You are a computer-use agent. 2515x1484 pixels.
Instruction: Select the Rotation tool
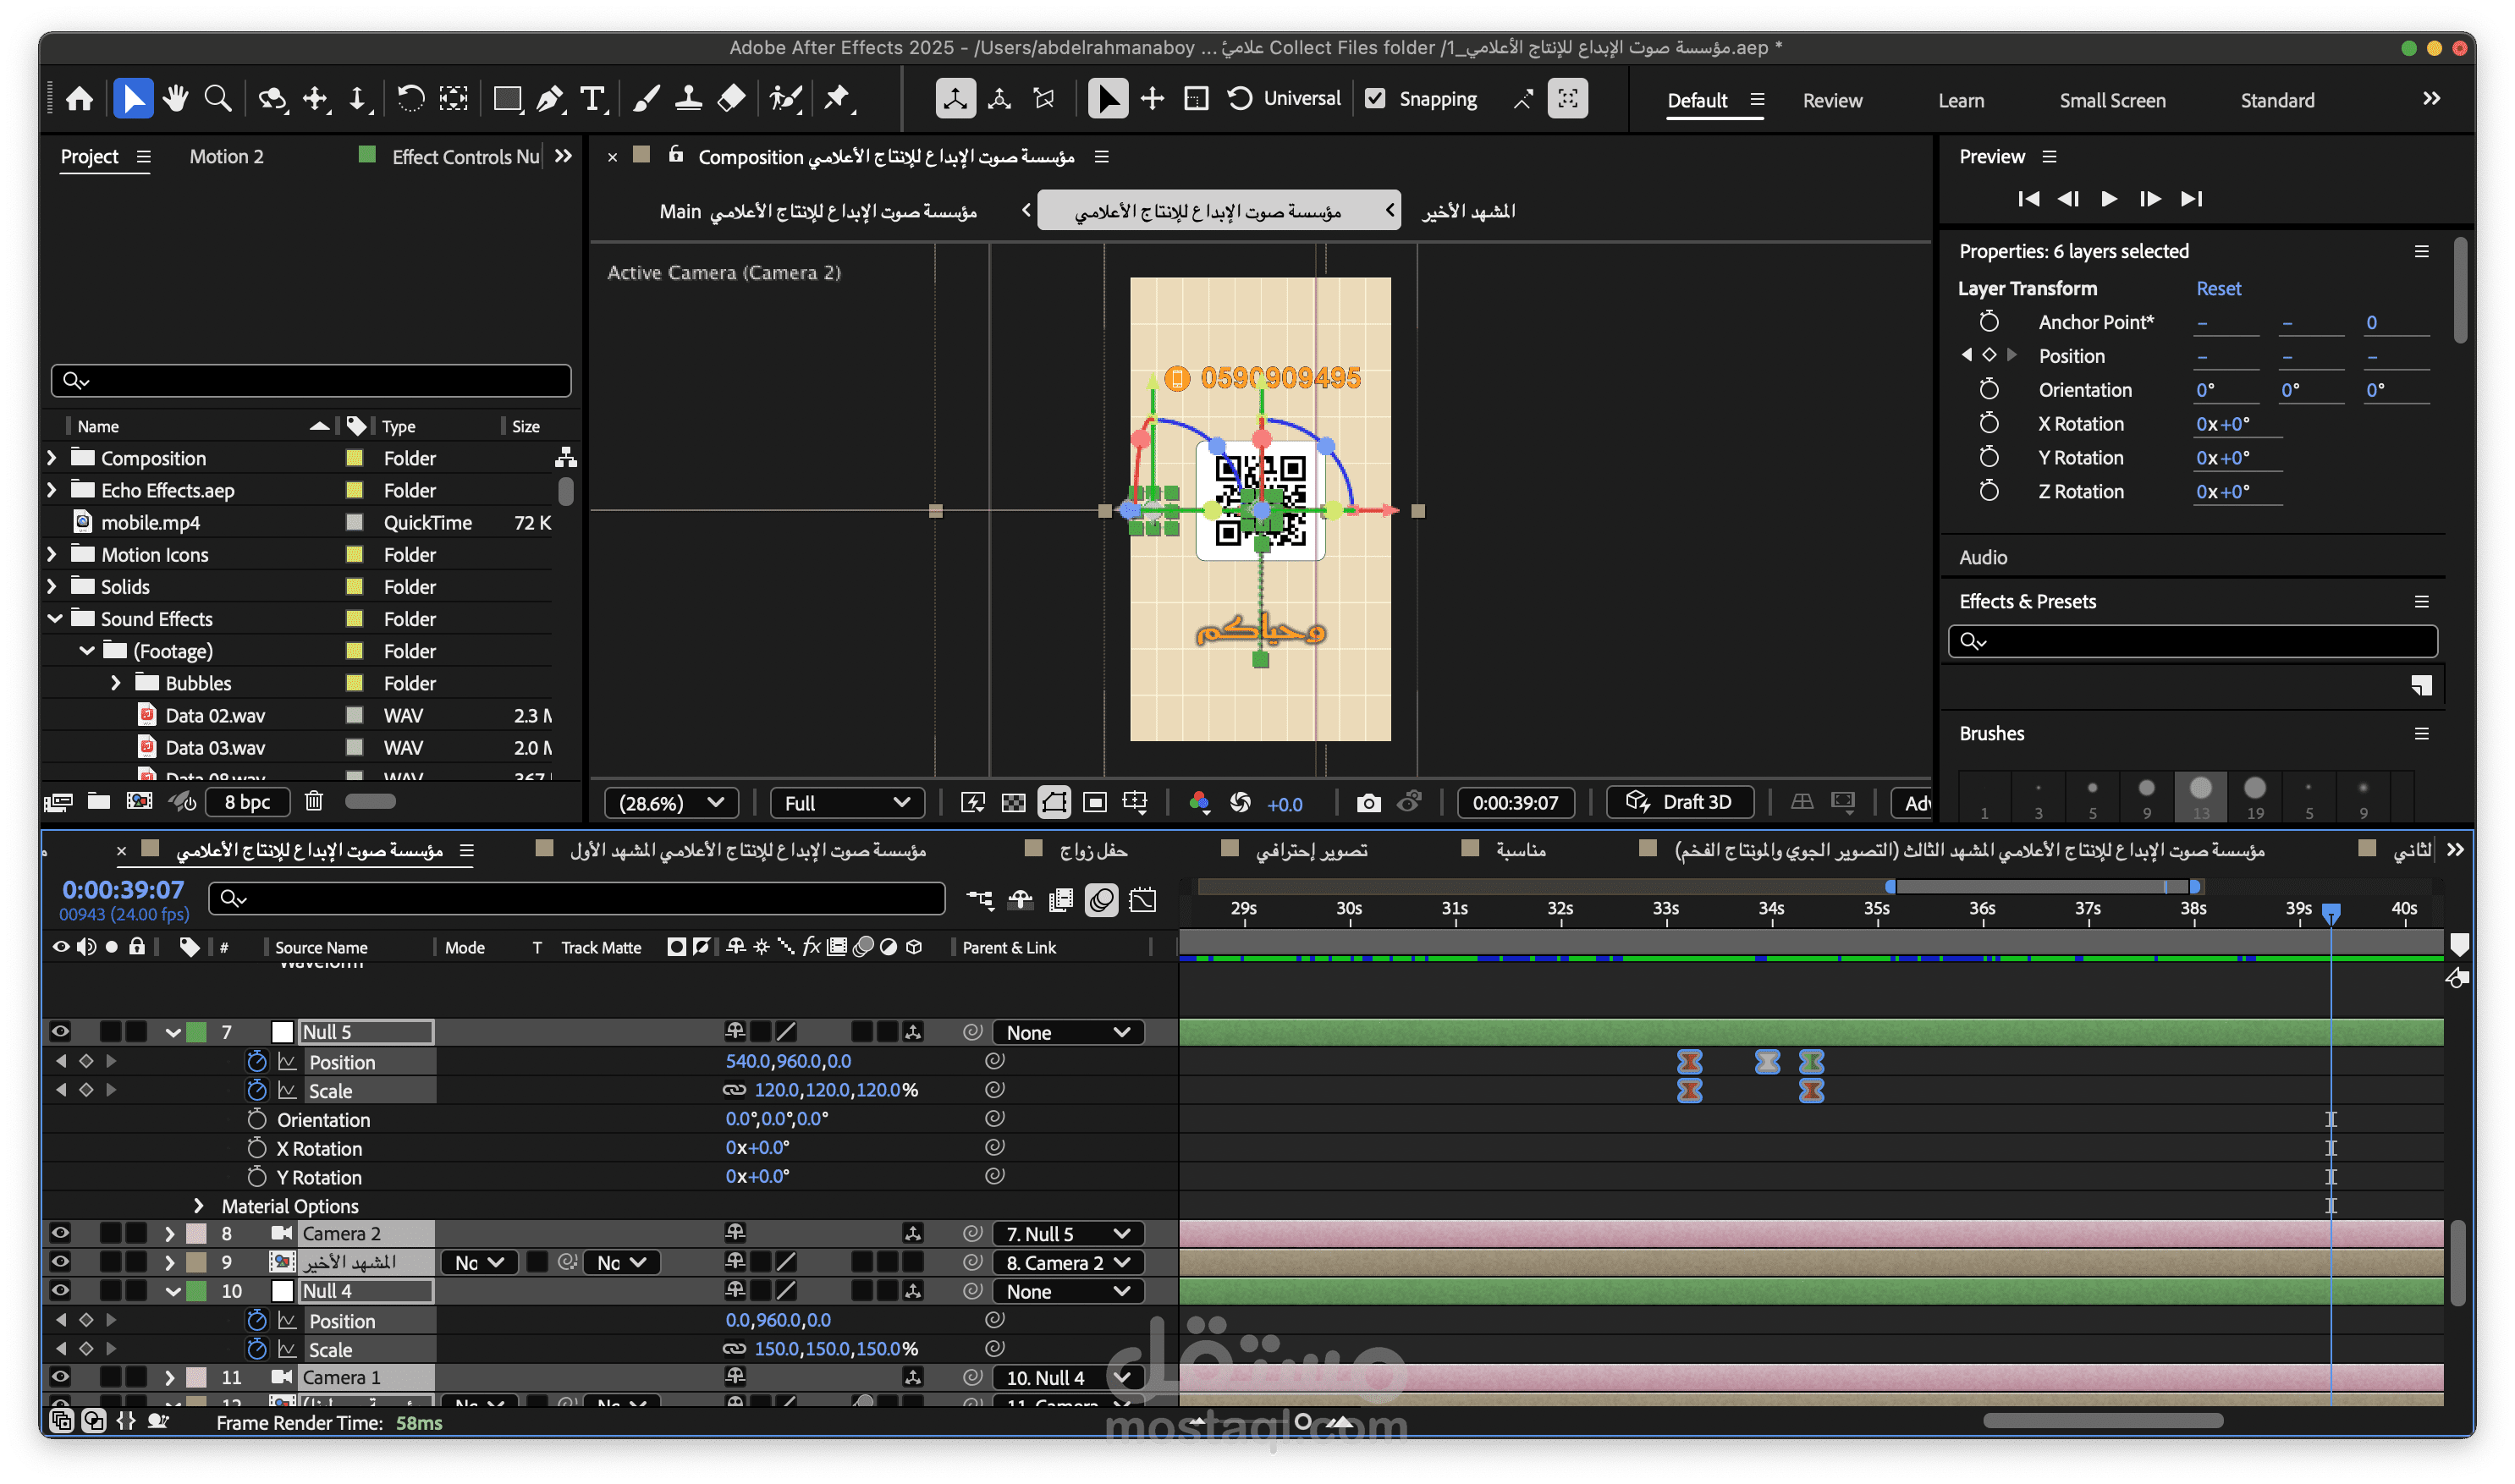(410, 99)
